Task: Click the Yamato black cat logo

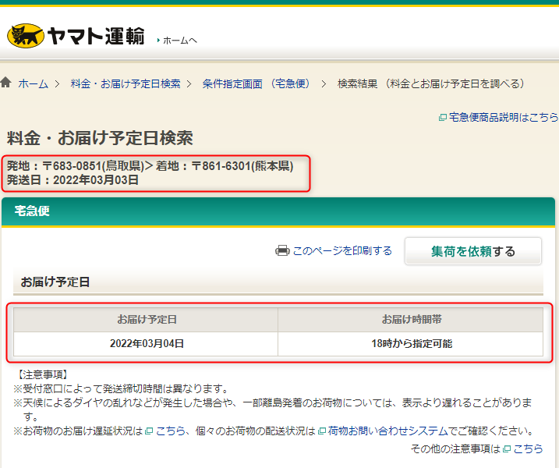Action: coord(25,35)
